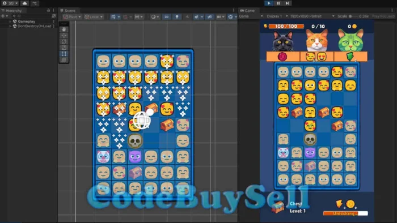Click the cloud services icon

click(24, 3)
